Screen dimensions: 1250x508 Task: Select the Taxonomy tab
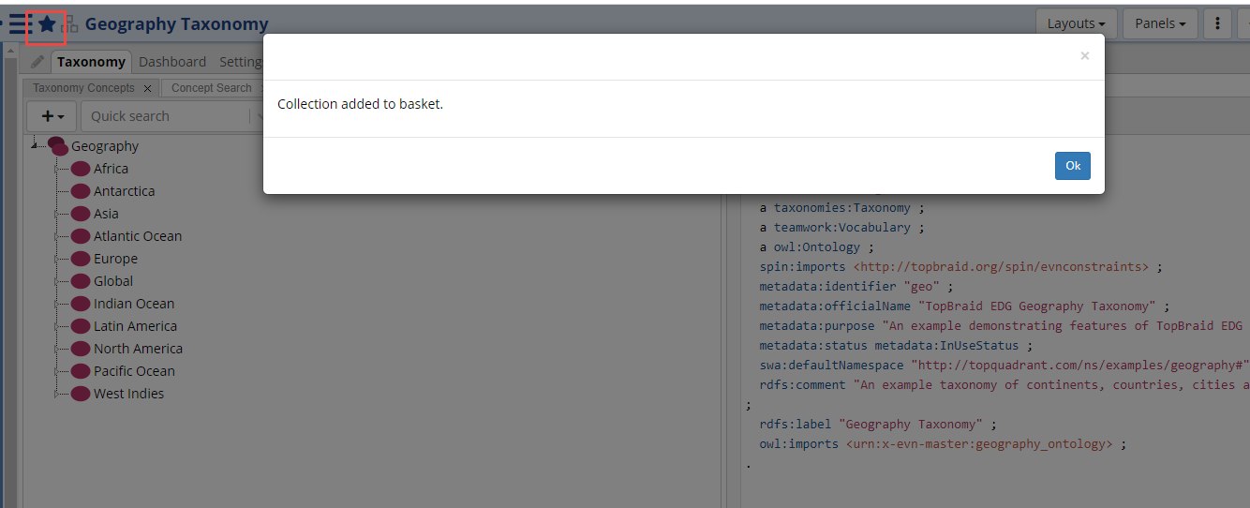tap(91, 62)
